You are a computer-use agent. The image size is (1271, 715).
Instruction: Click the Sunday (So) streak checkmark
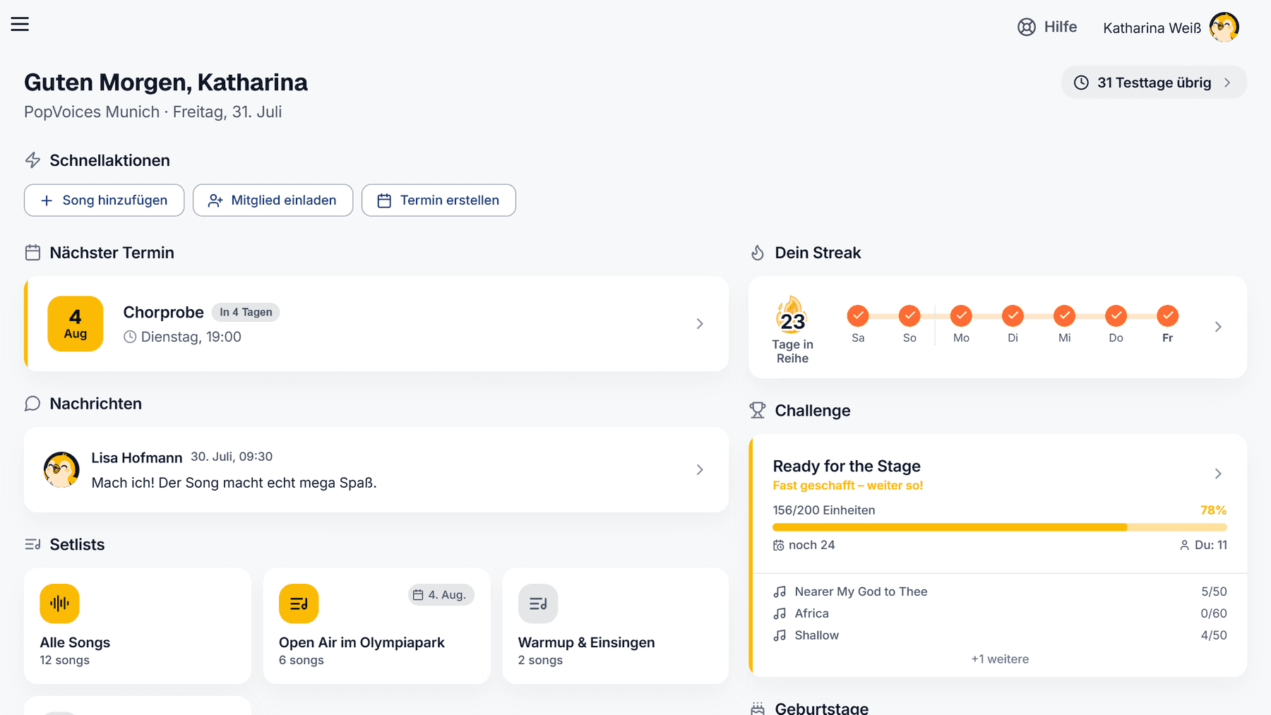point(909,316)
